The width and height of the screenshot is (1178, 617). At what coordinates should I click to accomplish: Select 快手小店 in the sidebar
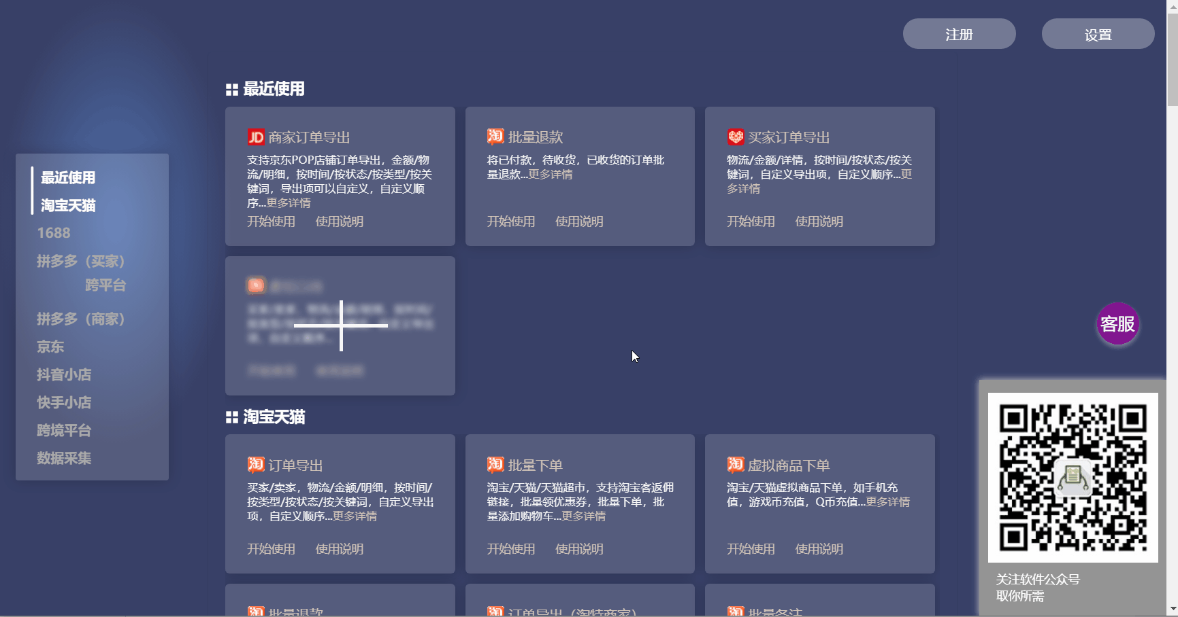64,402
